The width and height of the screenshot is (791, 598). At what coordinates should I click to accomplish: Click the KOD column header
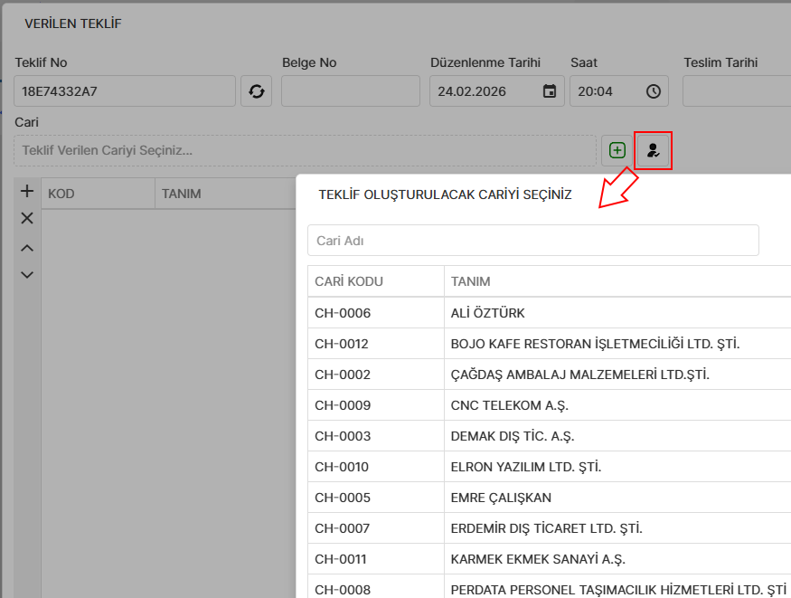tap(61, 194)
